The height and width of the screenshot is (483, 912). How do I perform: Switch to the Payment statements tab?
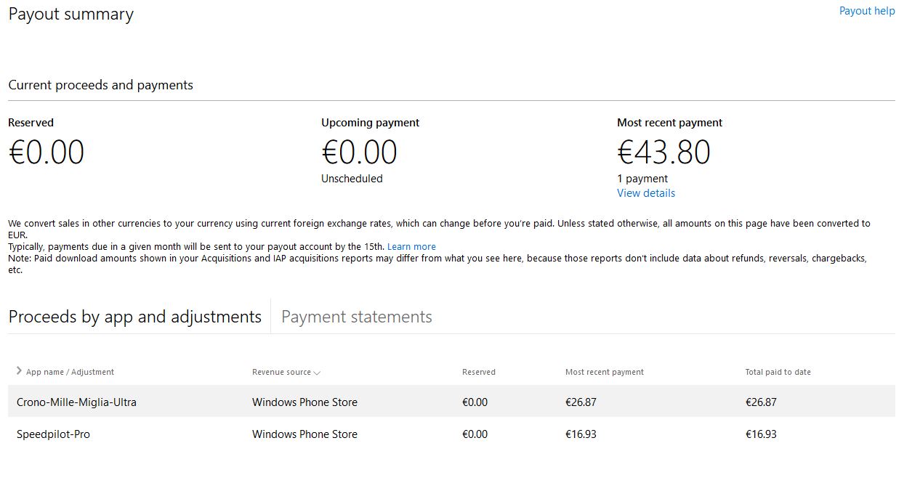pos(355,316)
